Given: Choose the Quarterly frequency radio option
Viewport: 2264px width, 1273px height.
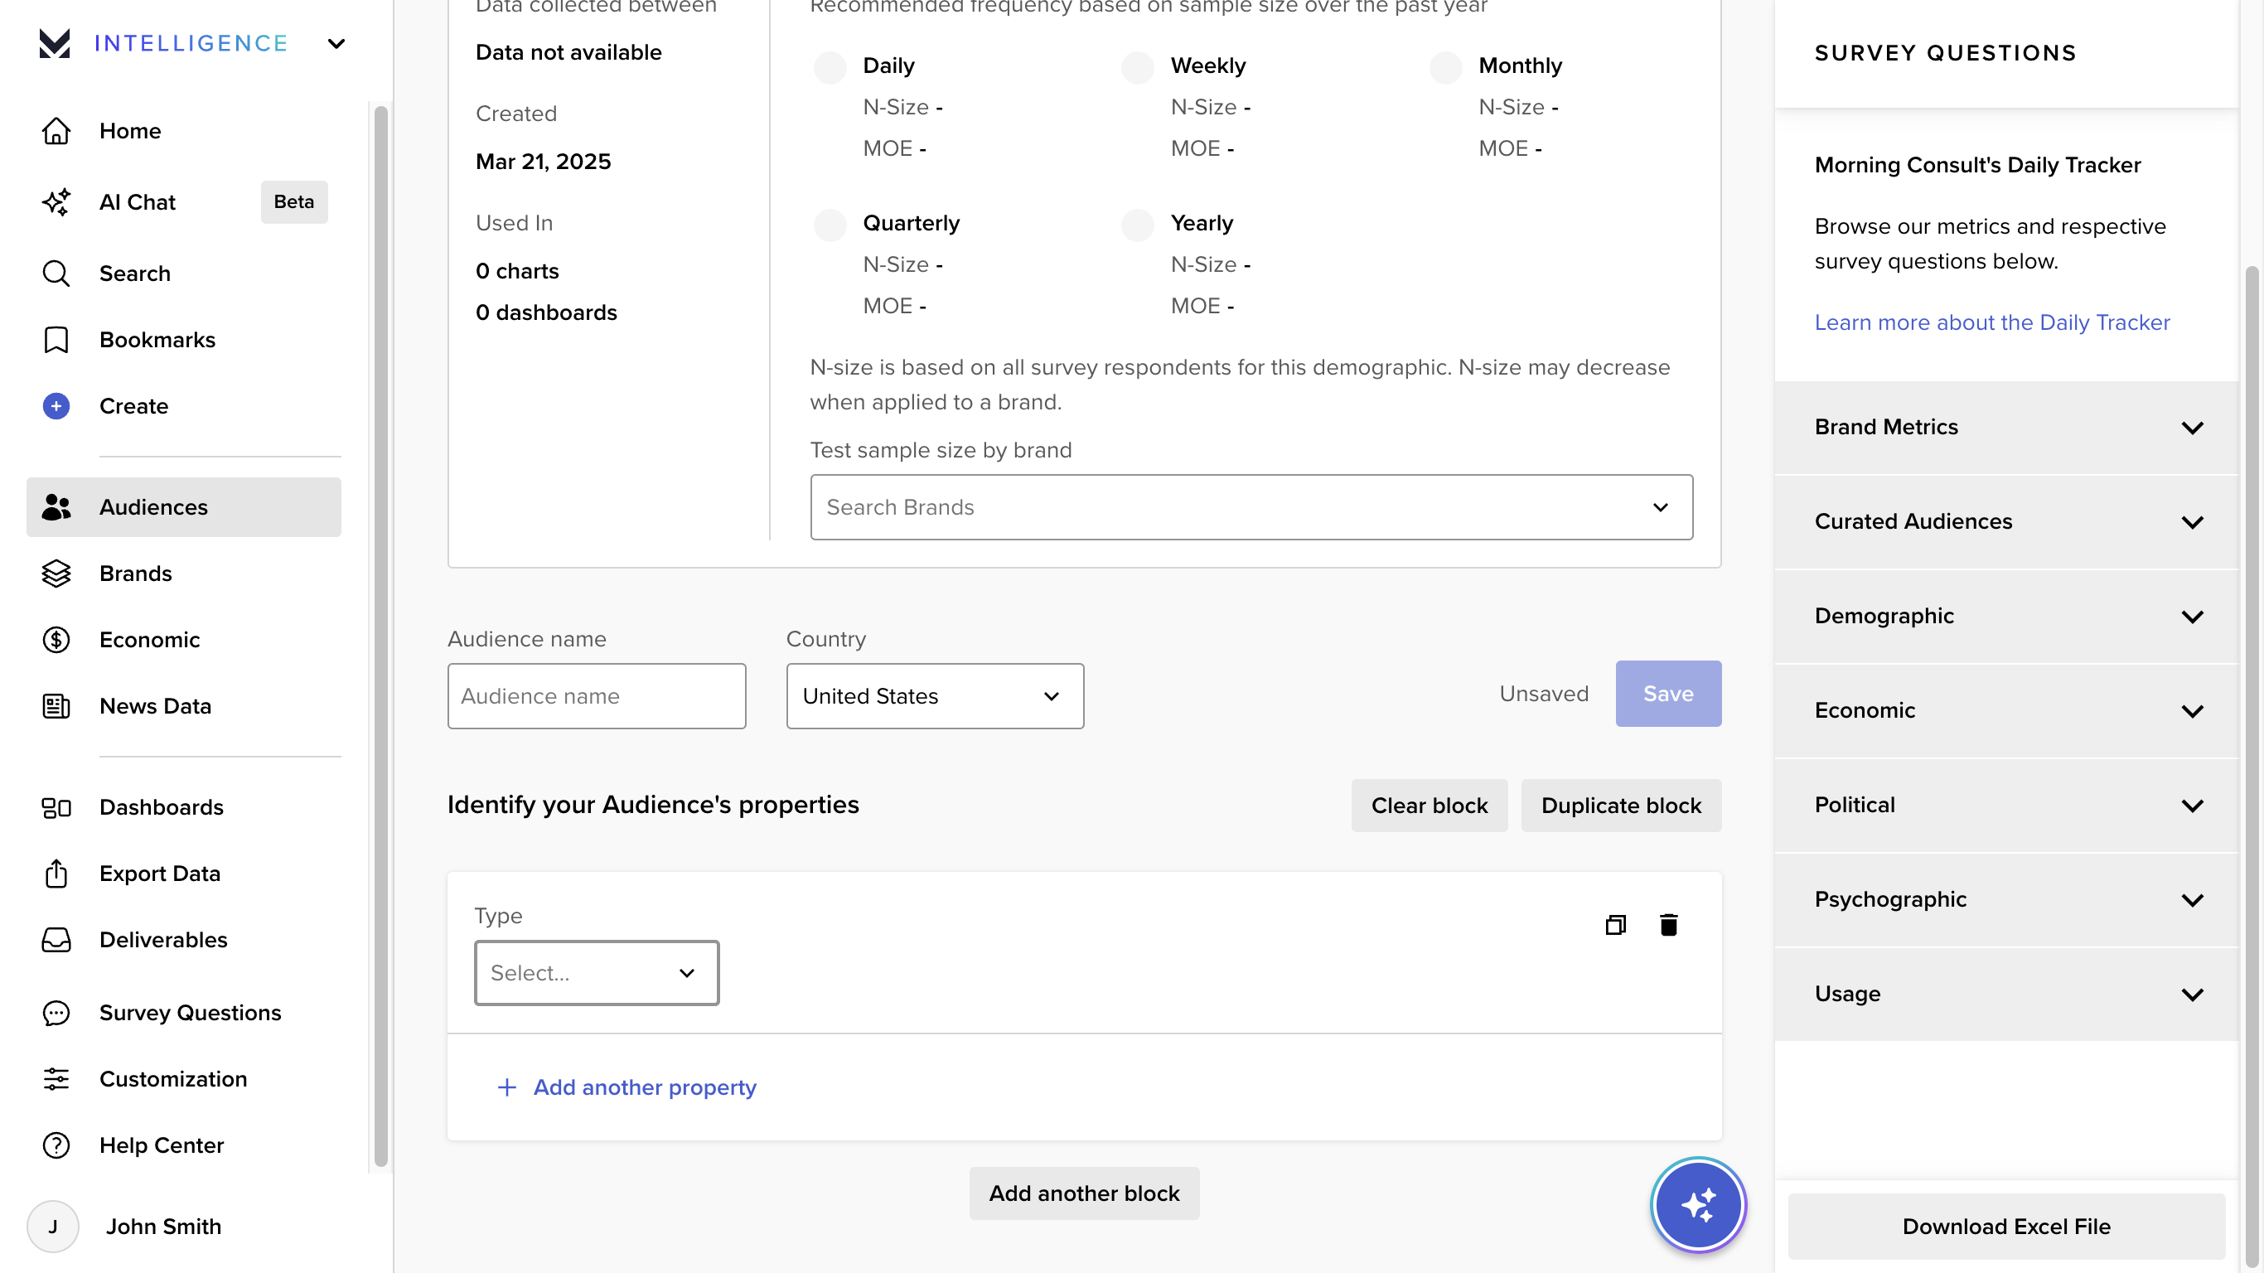Looking at the screenshot, I should [829, 224].
